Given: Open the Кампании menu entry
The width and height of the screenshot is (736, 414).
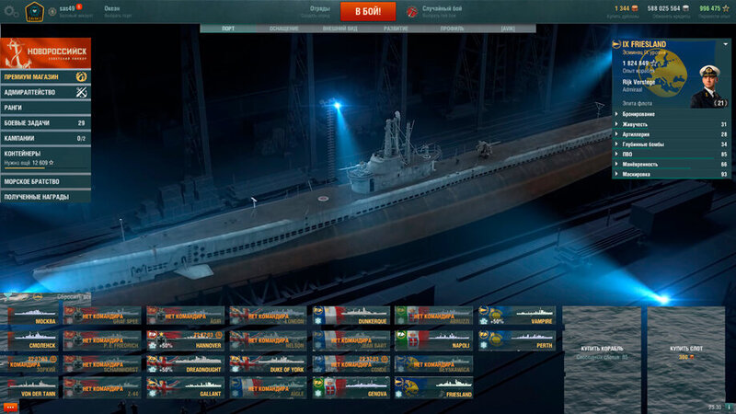Looking at the screenshot, I should click(x=45, y=139).
